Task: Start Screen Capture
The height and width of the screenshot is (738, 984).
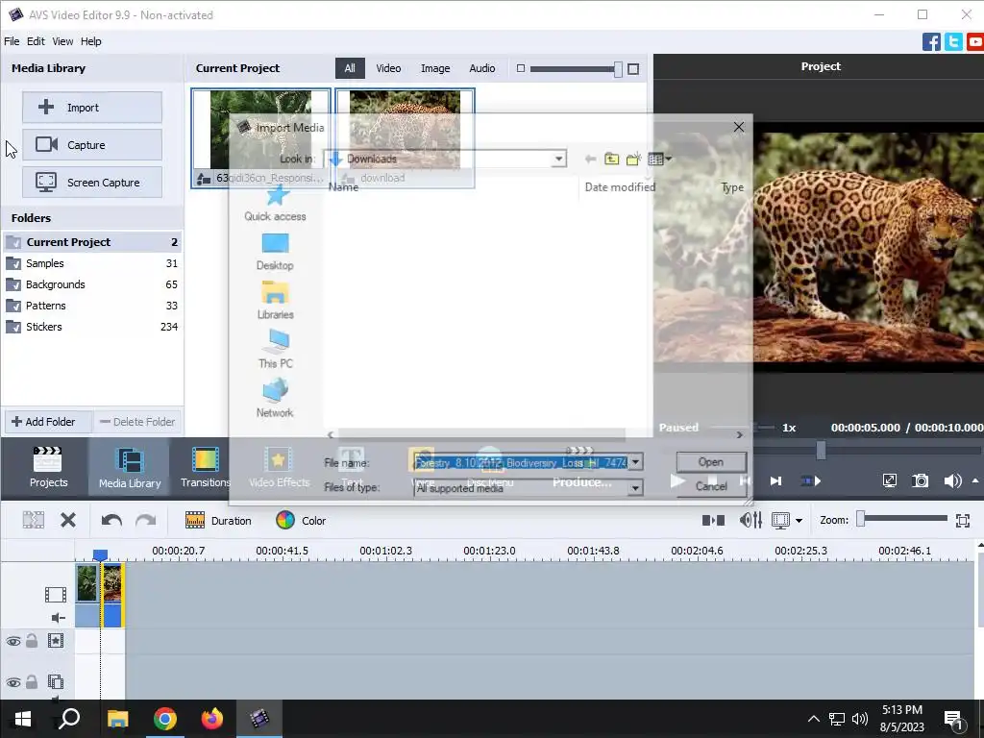Action: coord(92,183)
